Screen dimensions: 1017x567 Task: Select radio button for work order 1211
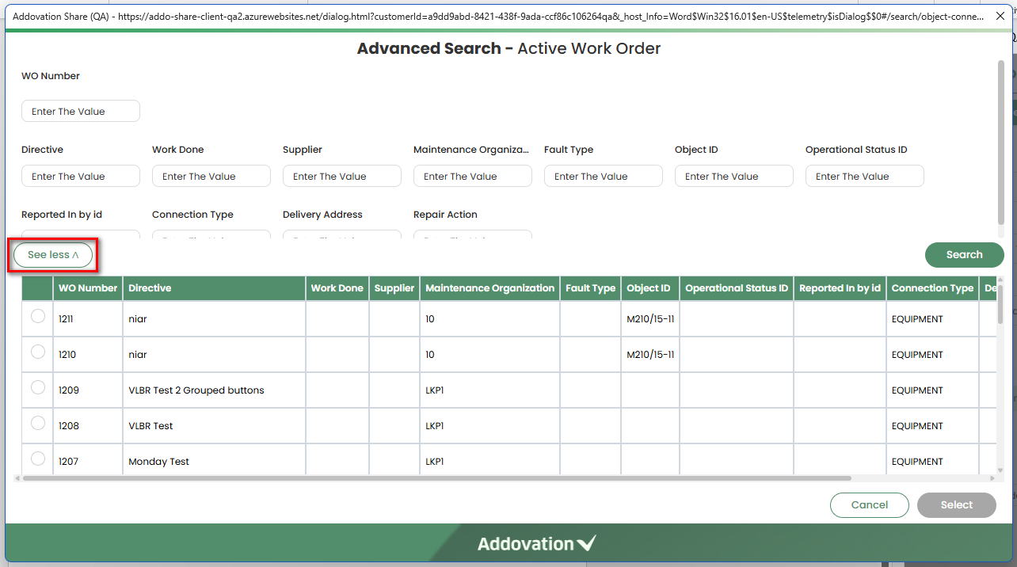(x=38, y=317)
